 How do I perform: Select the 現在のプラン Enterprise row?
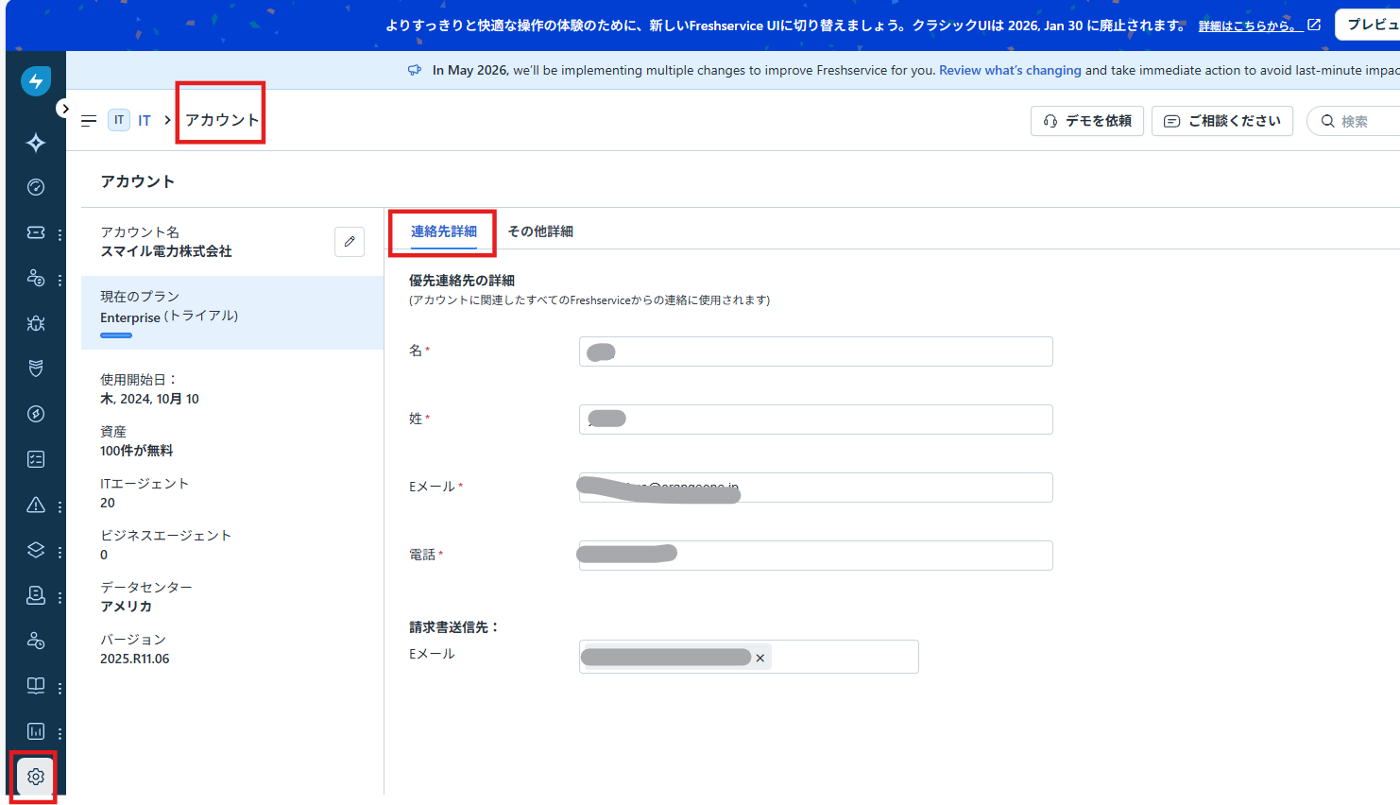(232, 313)
